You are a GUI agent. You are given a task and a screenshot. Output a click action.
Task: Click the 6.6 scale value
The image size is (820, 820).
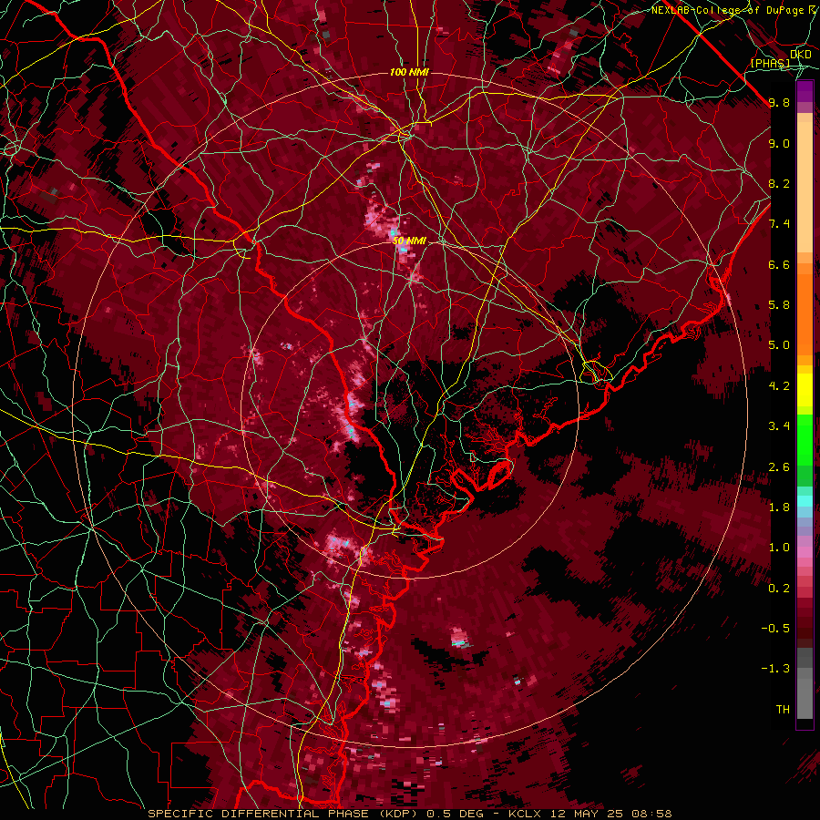[779, 264]
